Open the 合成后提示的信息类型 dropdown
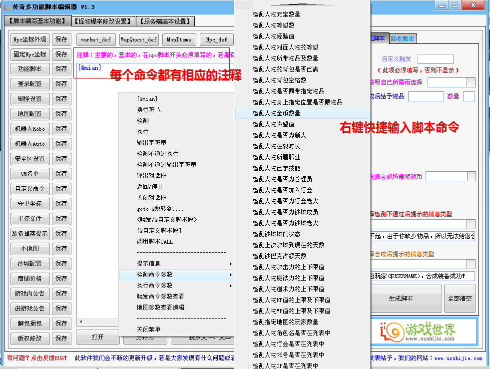This screenshot has height=369, width=490. 471,264
